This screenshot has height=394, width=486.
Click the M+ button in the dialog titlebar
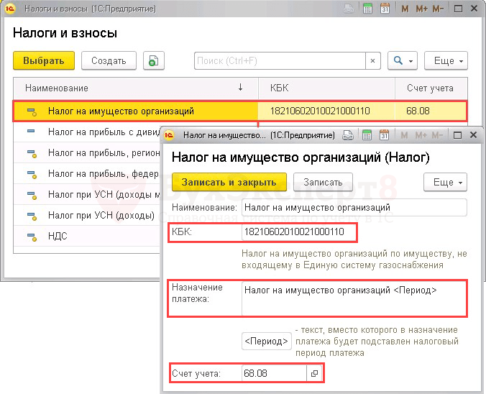click(x=421, y=135)
